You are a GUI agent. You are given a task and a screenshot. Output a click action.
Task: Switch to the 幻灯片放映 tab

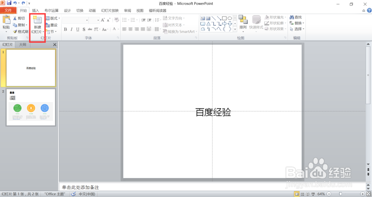click(x=110, y=10)
